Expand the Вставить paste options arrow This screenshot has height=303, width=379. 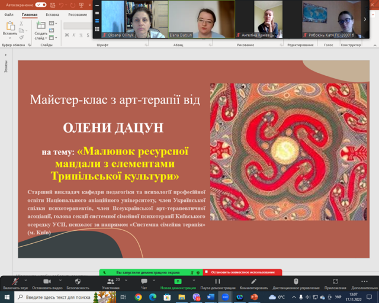[x=10, y=38]
